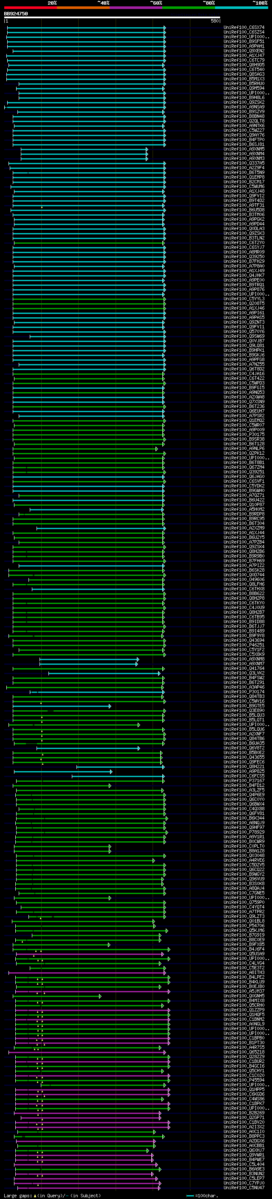Image resolution: width=272 pixels, height=1199 pixels.
Task: Click the orange ~40% identity legend bar
Action: click(x=83, y=8)
